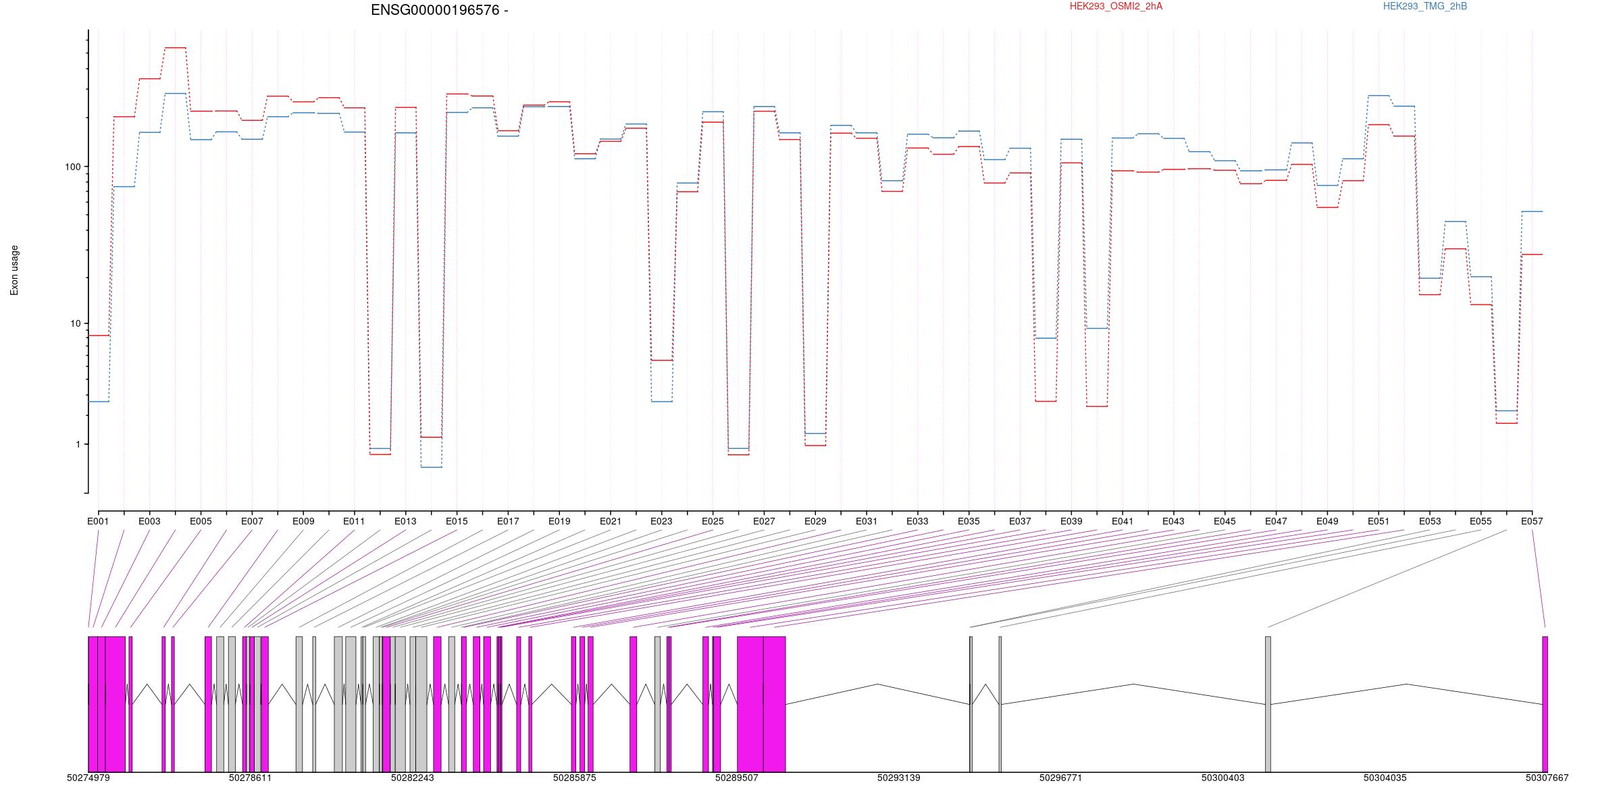Select exon label E005

pyautogui.click(x=201, y=521)
